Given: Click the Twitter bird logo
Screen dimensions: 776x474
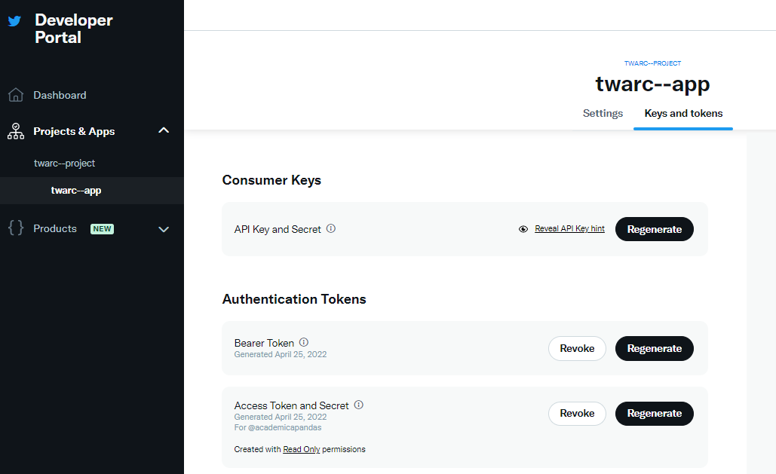Looking at the screenshot, I should click(x=14, y=21).
